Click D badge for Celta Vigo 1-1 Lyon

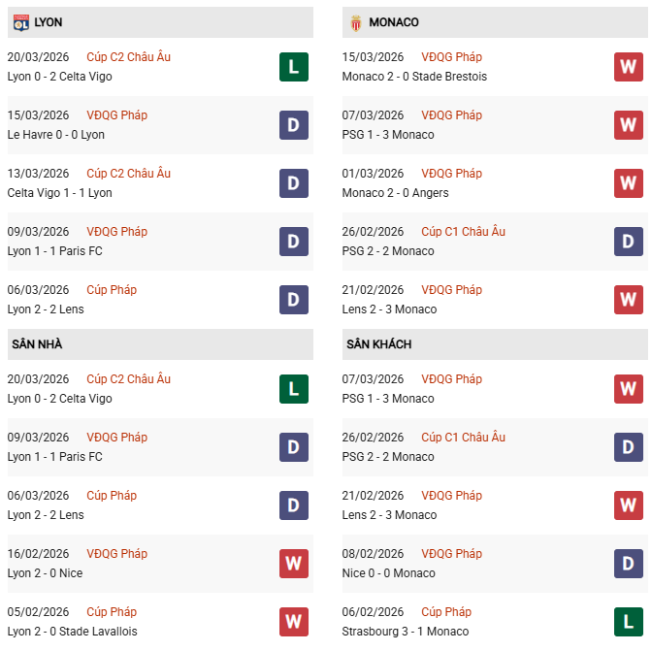[293, 183]
